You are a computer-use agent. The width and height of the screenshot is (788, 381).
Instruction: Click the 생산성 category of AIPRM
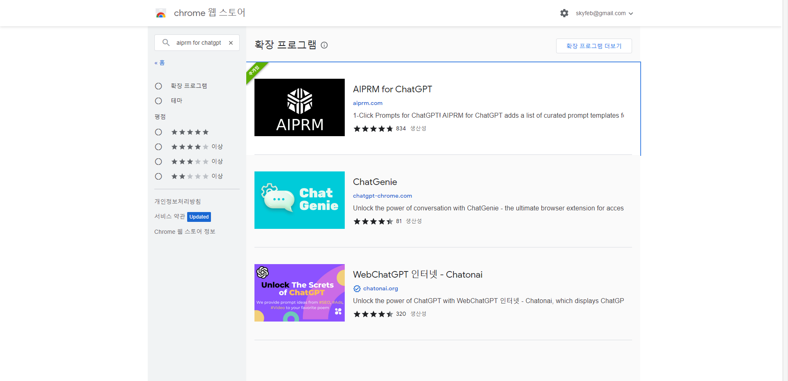pos(418,128)
